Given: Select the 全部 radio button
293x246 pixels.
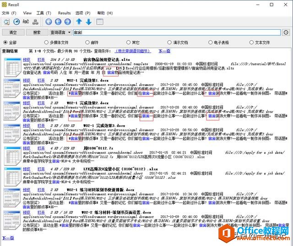Looking at the screenshot, I should (x=6, y=43).
